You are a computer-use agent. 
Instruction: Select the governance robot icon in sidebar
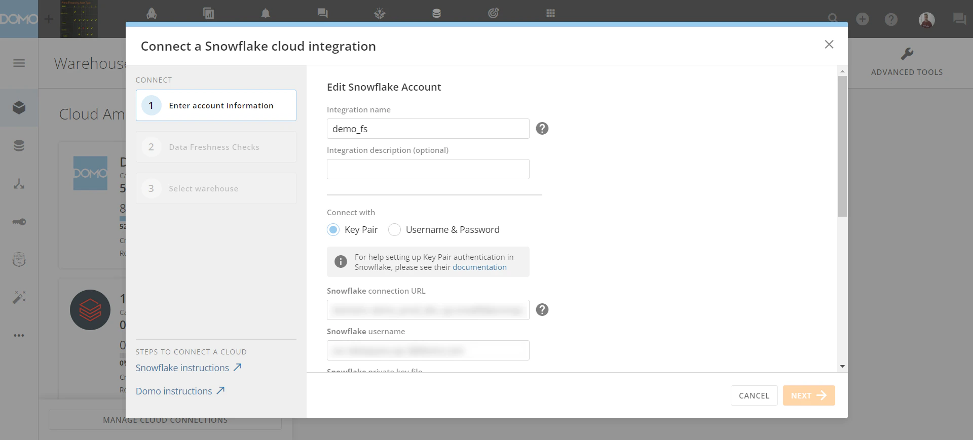19,260
